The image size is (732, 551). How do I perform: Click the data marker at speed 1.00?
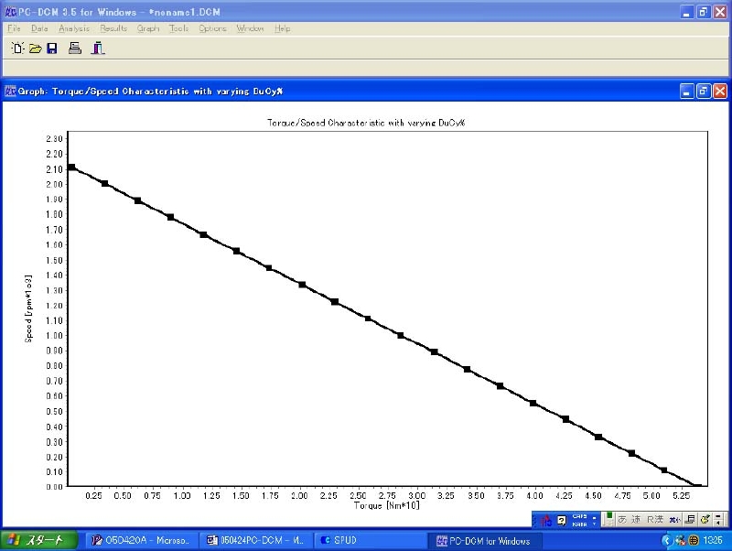click(401, 335)
